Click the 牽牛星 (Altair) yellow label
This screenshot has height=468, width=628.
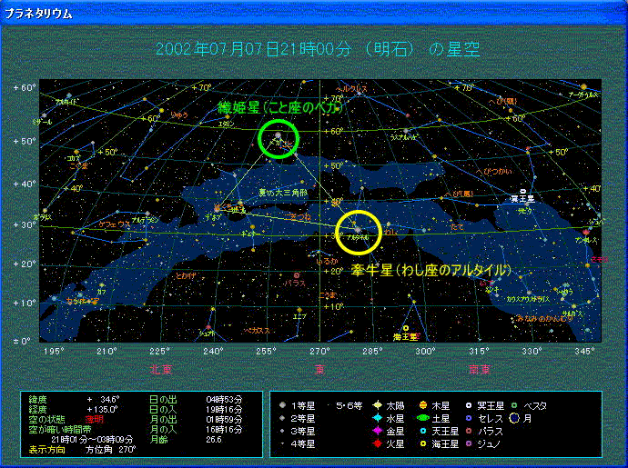coord(421,270)
